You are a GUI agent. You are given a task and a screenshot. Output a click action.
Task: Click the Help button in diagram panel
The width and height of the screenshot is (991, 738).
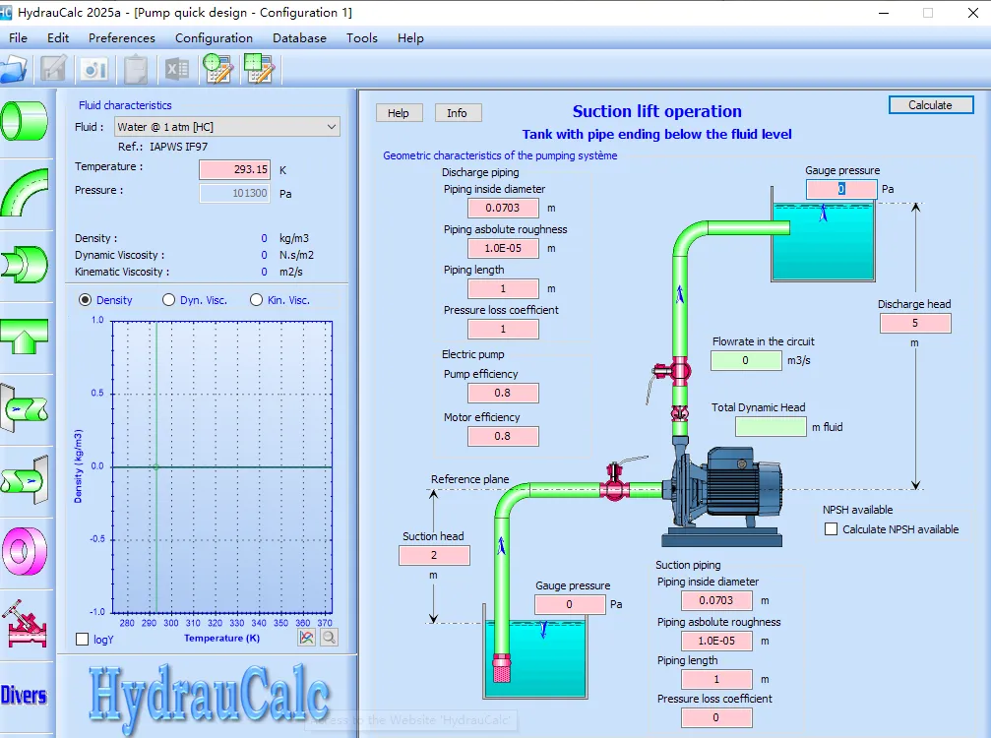click(399, 112)
